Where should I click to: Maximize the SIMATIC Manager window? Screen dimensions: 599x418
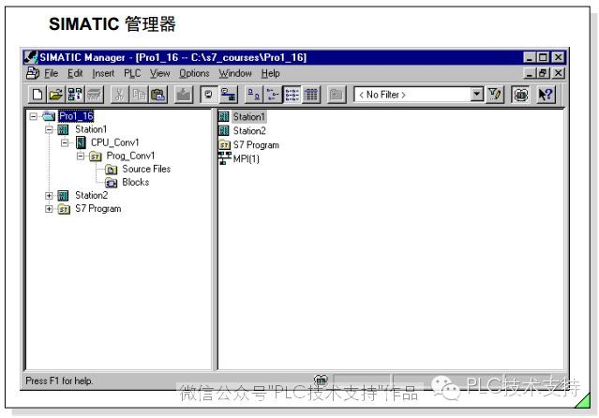(543, 57)
